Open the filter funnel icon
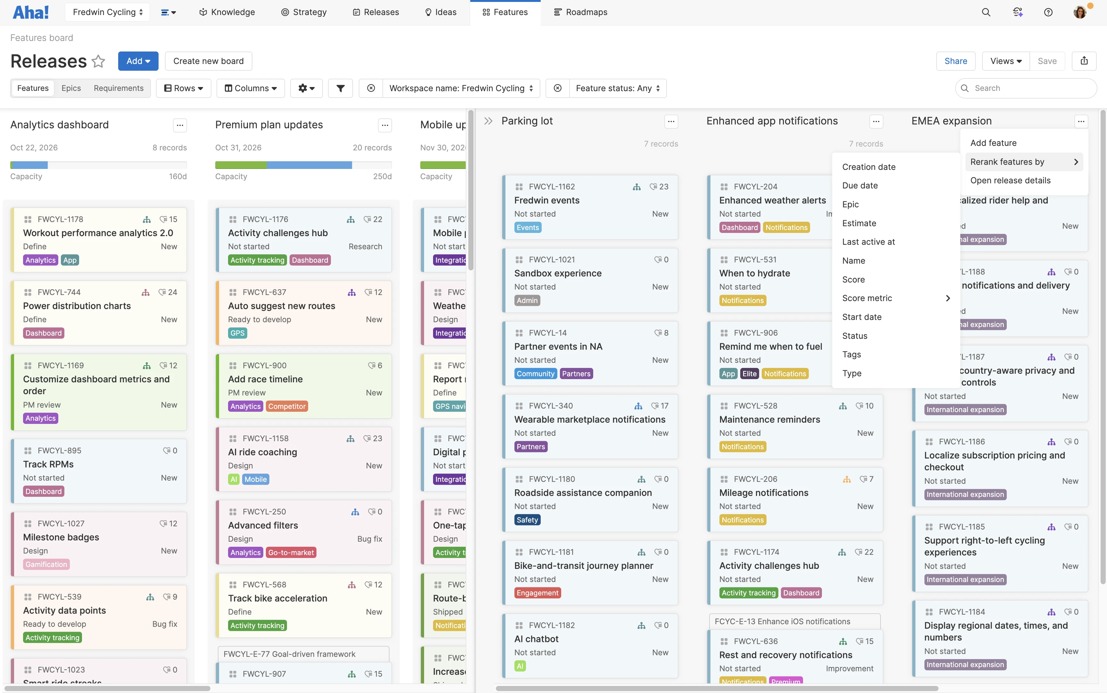The image size is (1107, 693). pyautogui.click(x=340, y=88)
